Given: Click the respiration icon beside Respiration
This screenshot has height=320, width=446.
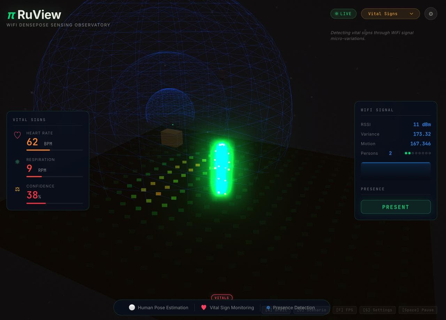Looking at the screenshot, I should point(17,162).
